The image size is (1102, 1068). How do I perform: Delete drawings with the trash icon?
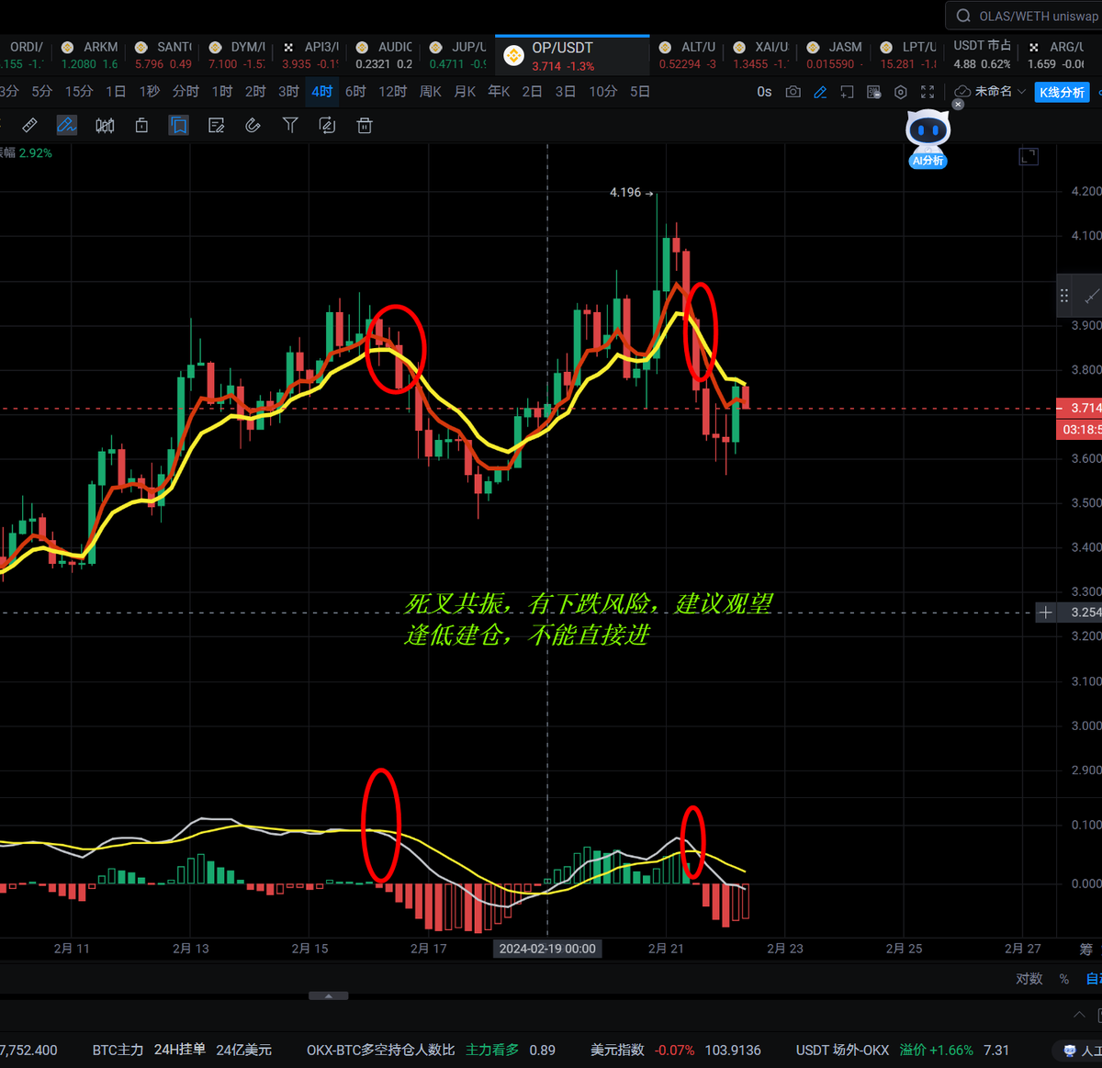click(365, 126)
